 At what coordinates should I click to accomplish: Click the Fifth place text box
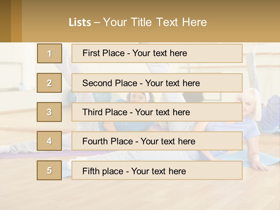[157, 171]
